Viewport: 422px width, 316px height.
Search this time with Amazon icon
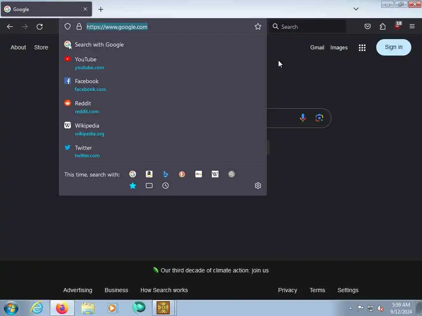coord(149,174)
